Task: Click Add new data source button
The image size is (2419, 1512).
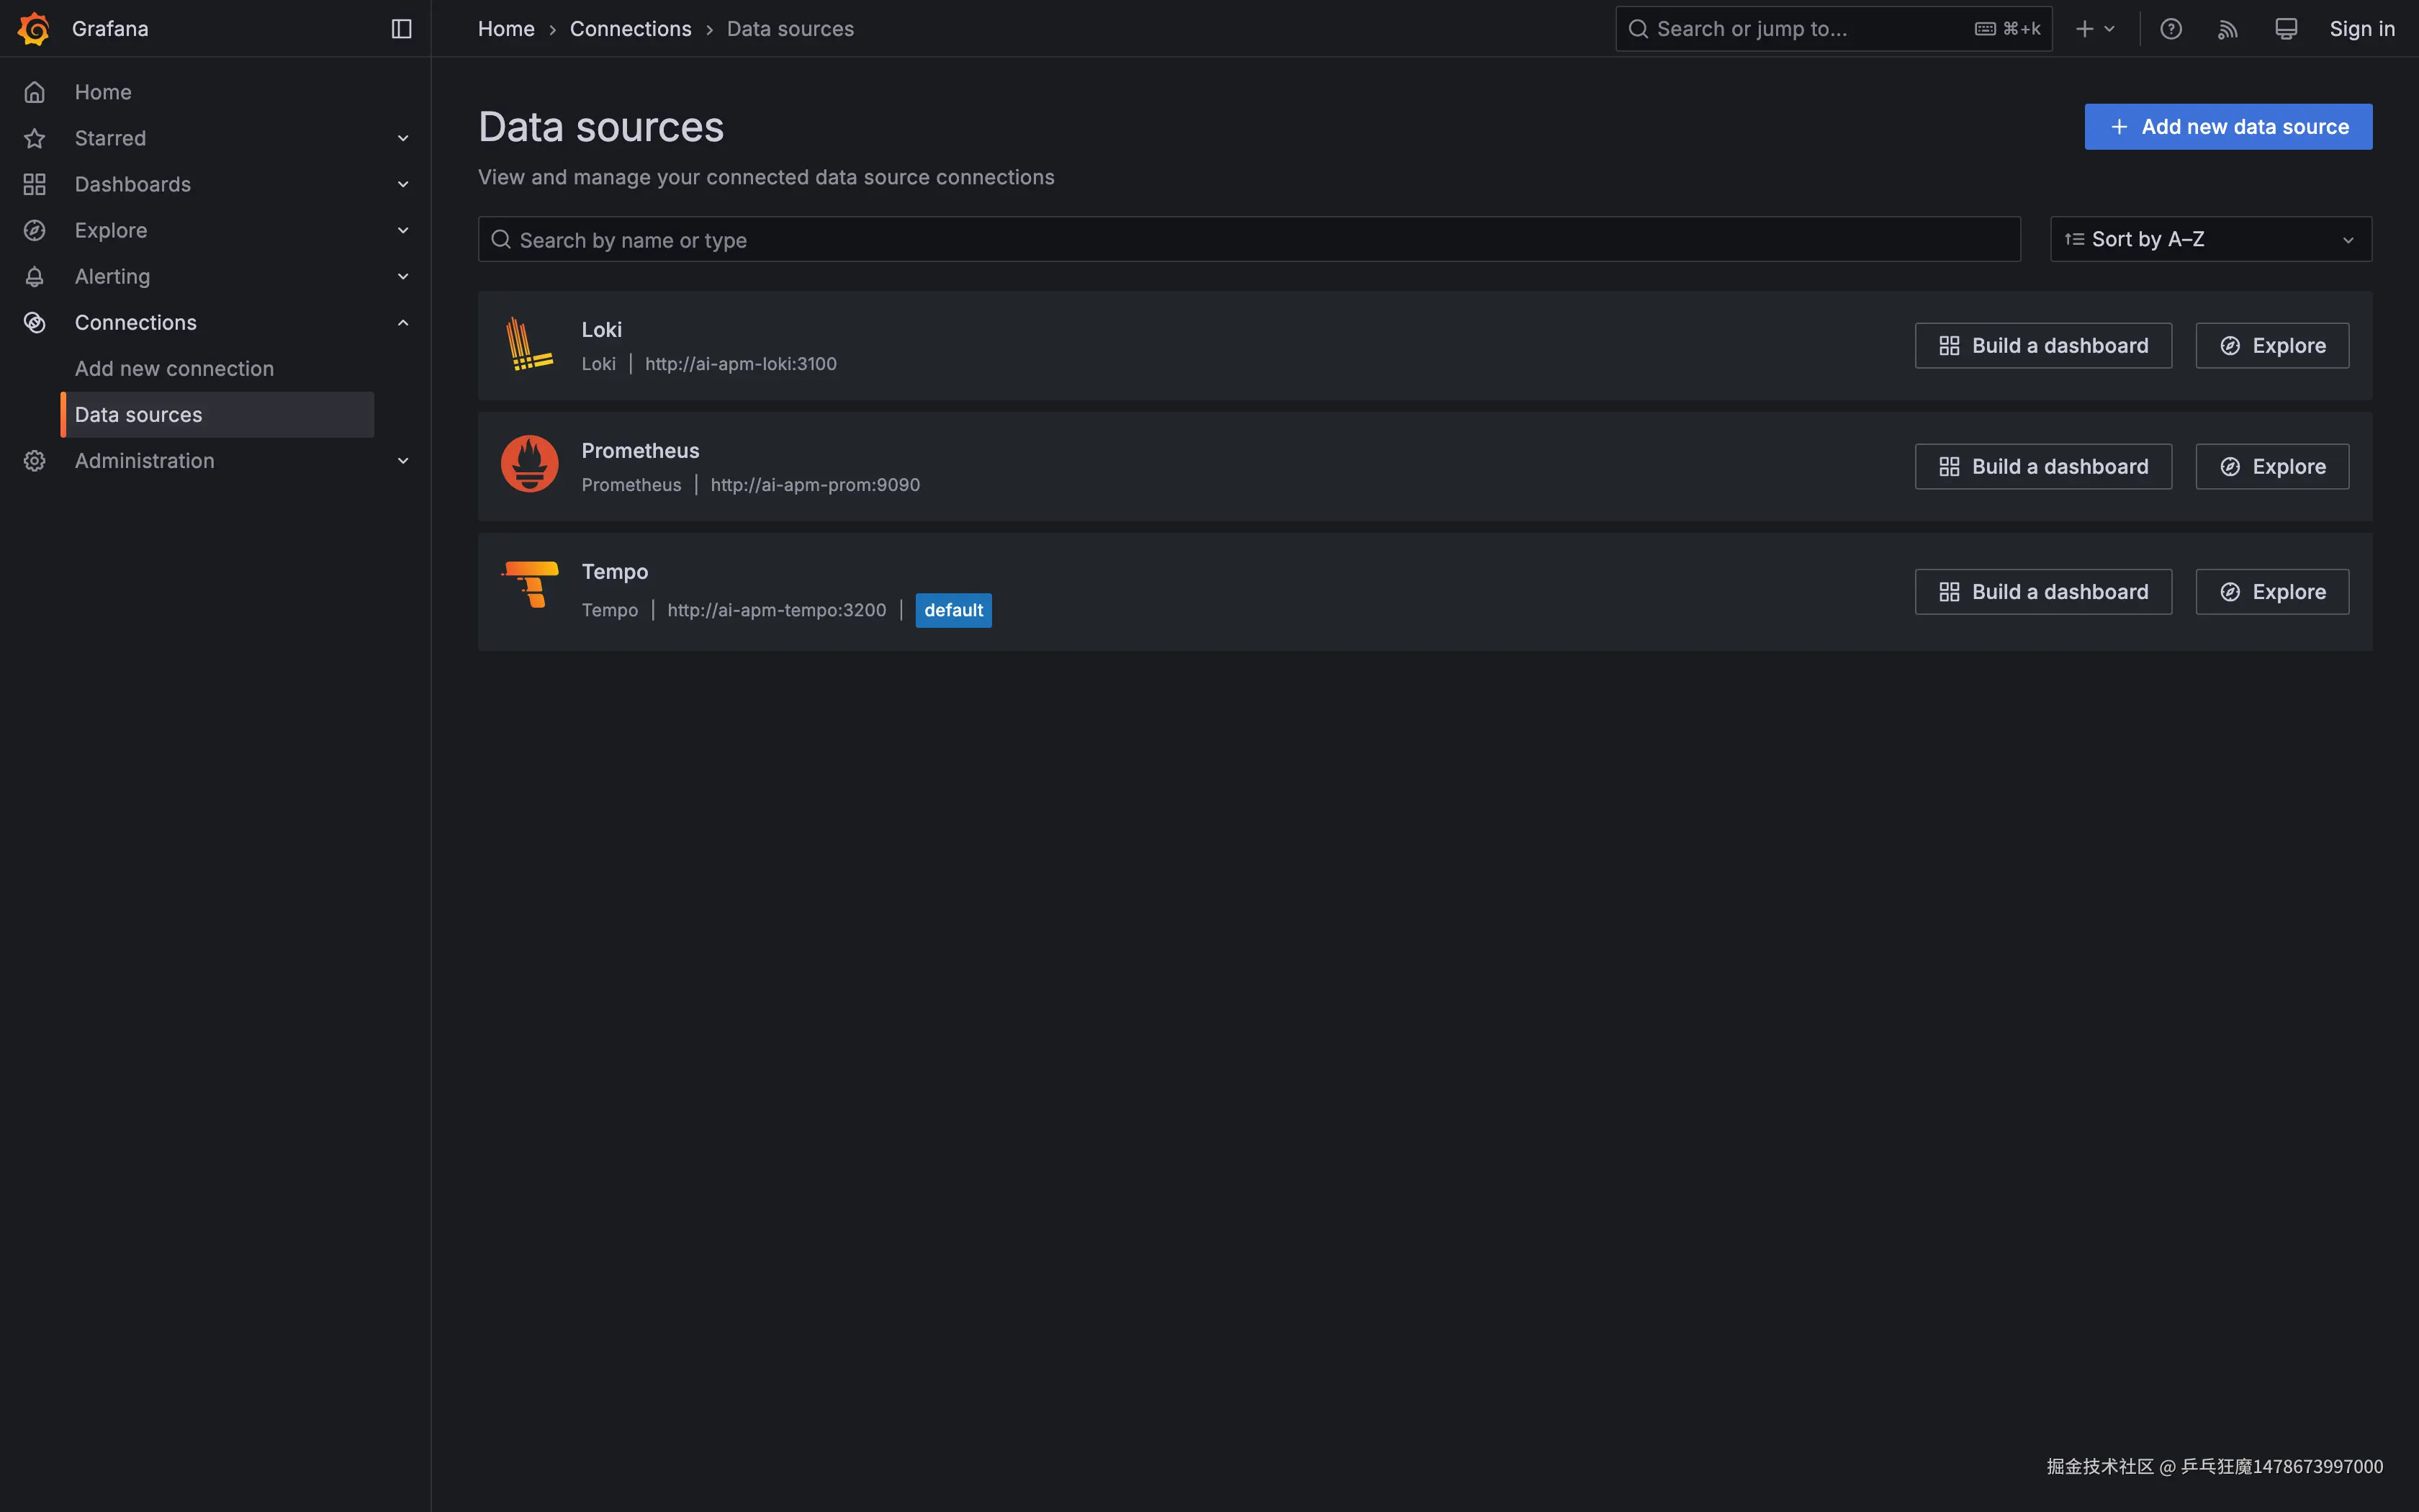Action: coord(2228,127)
